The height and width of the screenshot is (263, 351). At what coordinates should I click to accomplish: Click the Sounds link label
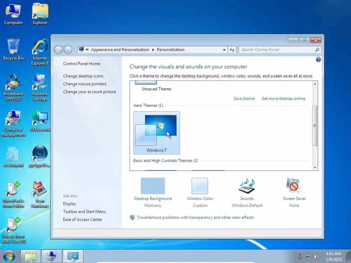[x=247, y=199]
